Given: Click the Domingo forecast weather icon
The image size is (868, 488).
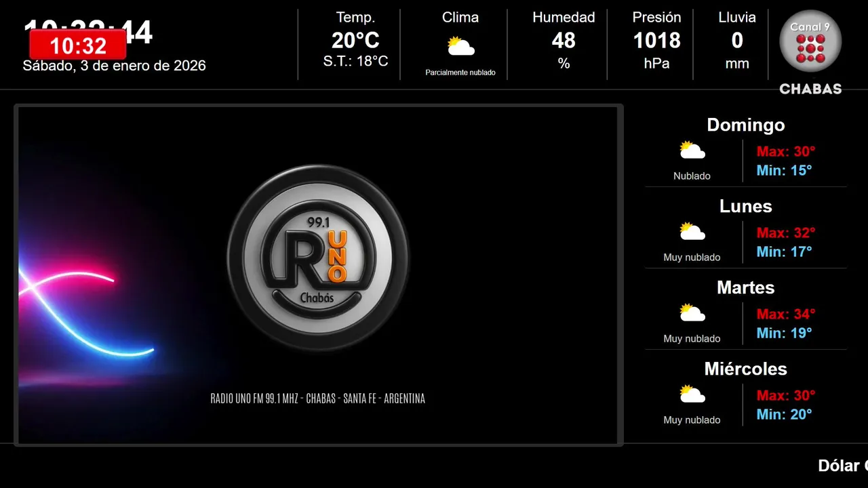Looking at the screenshot, I should point(692,150).
